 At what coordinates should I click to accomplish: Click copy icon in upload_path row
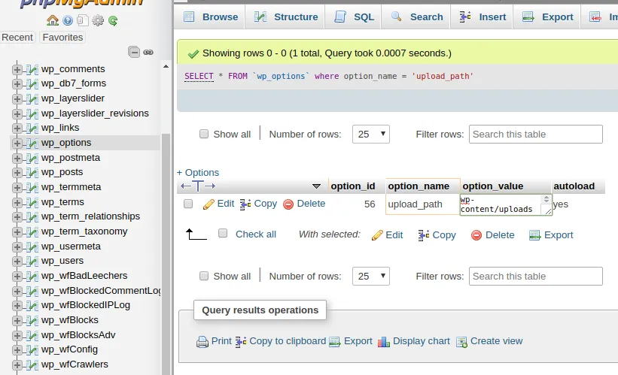[x=245, y=204]
